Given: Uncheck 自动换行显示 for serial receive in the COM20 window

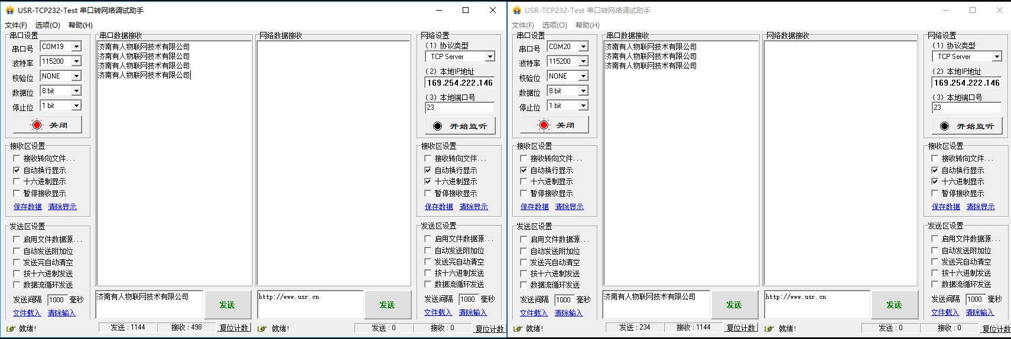Looking at the screenshot, I should (524, 170).
